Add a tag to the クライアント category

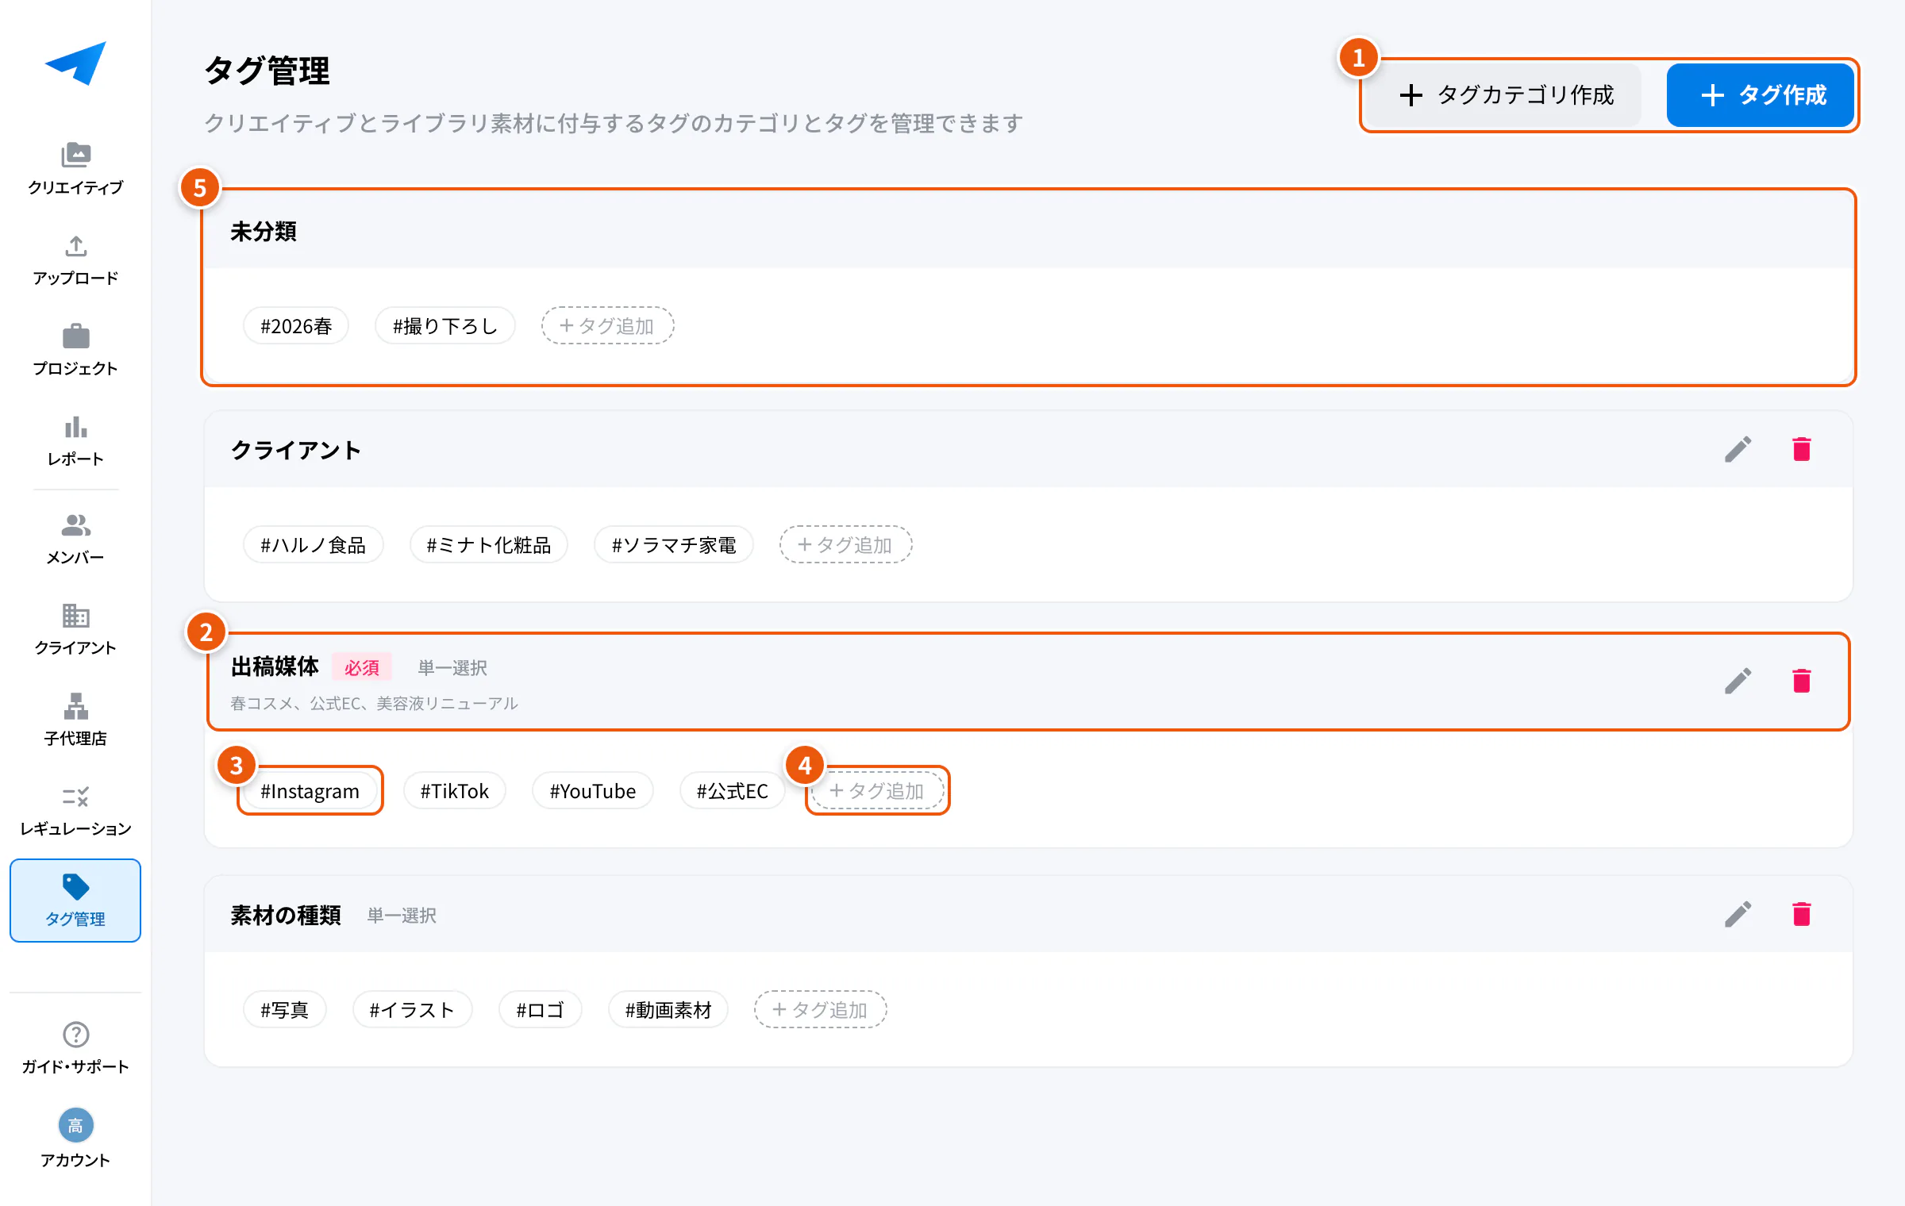click(845, 544)
